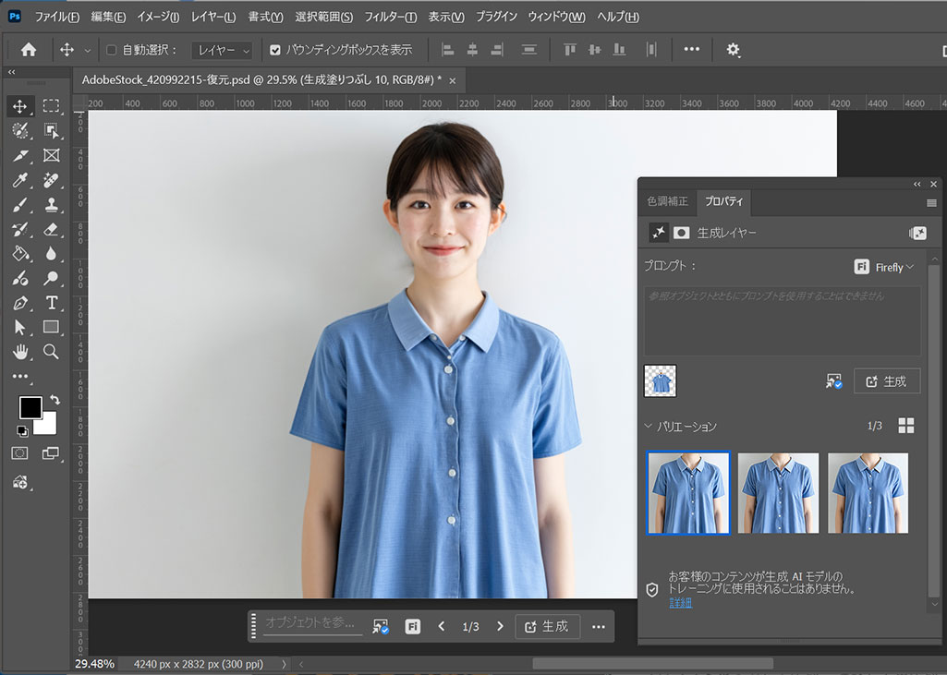The height and width of the screenshot is (675, 947).
Task: Switch to the 色調補正 tab
Action: (667, 201)
